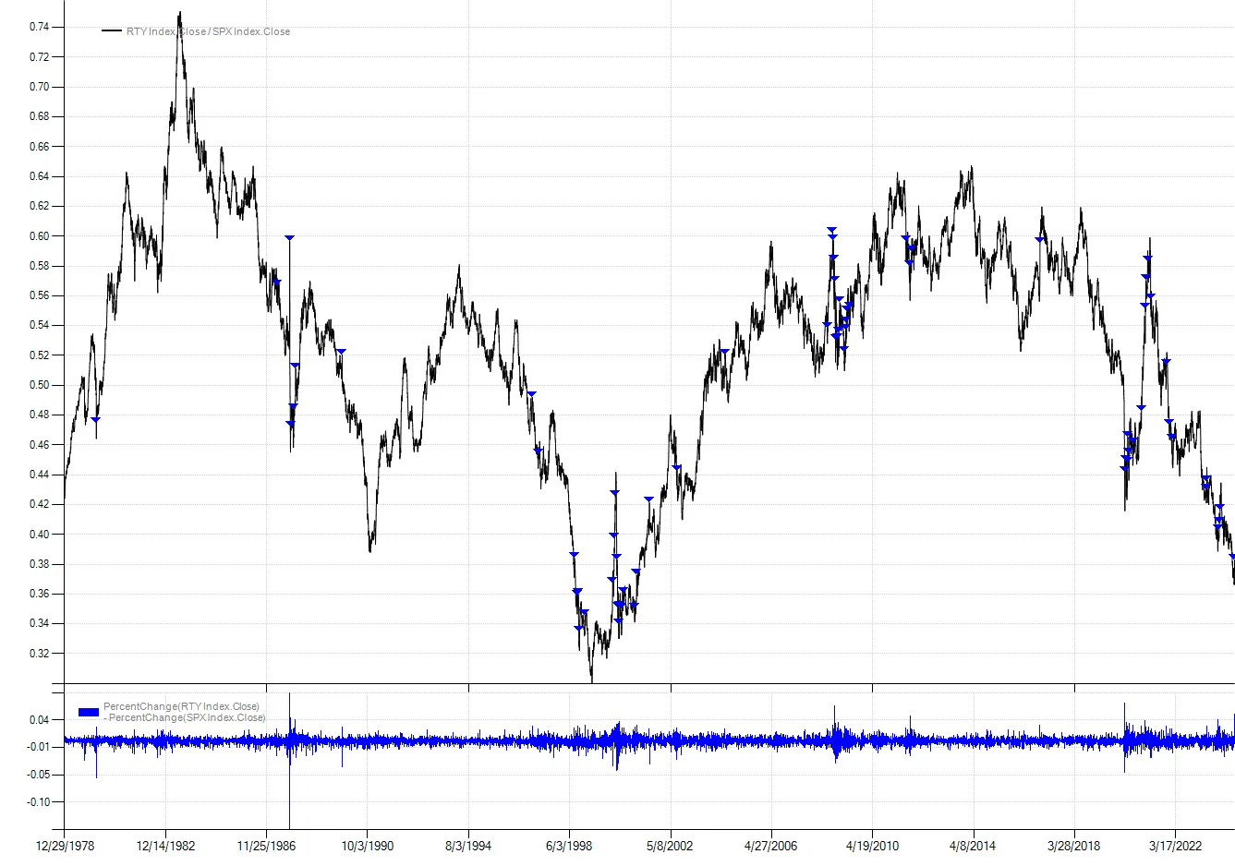Click the 0.32 label on the y-axis

click(39, 653)
